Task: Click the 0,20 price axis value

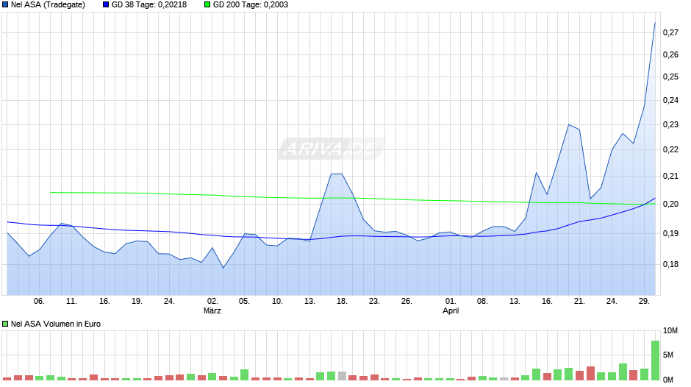Action: (x=670, y=203)
